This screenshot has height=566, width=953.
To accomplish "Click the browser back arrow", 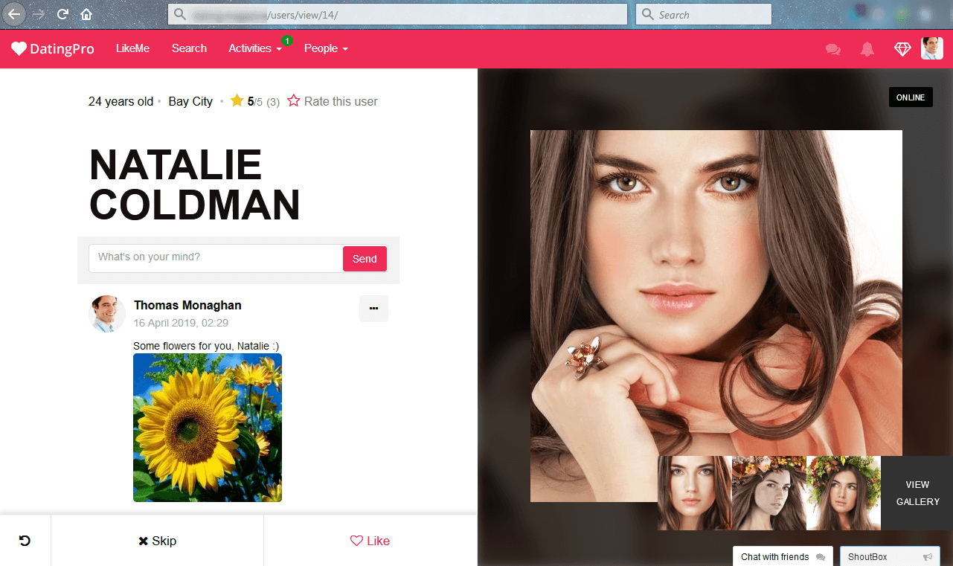I will (x=15, y=14).
